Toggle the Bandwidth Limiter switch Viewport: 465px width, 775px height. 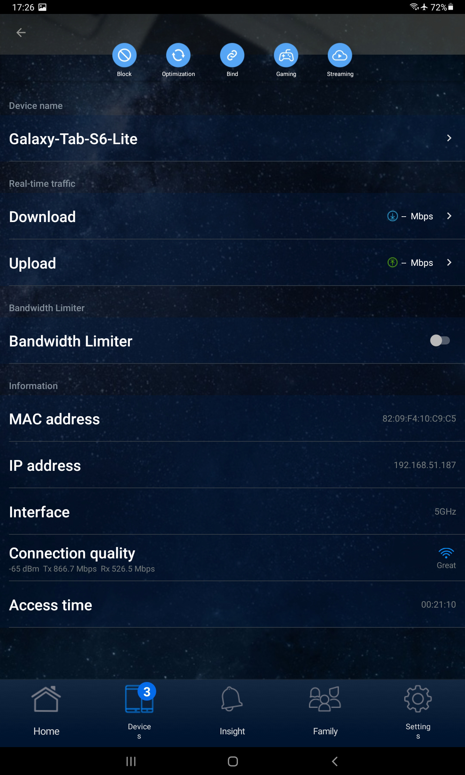click(x=440, y=341)
